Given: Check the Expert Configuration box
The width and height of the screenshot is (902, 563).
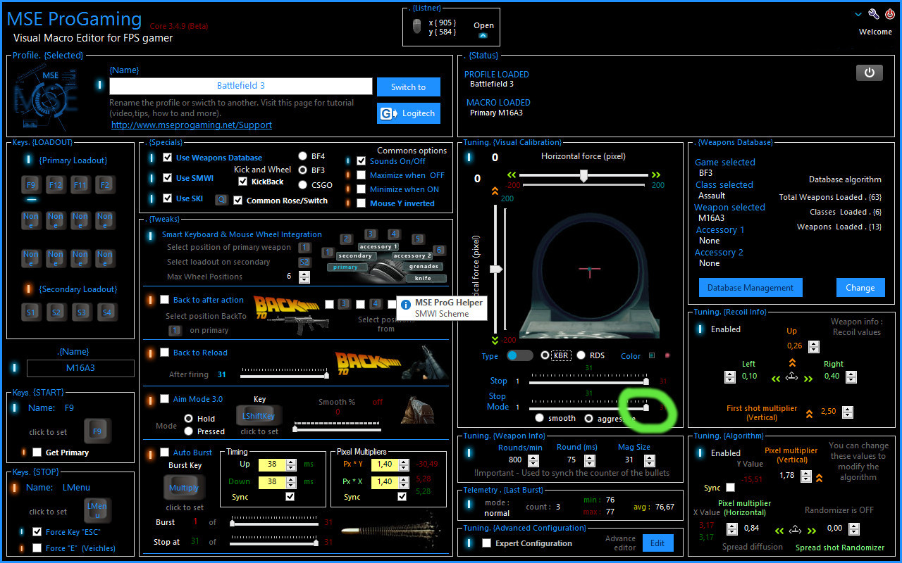Looking at the screenshot, I should 486,543.
